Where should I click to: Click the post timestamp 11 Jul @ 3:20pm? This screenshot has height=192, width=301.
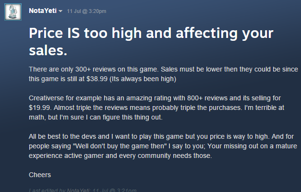point(86,11)
